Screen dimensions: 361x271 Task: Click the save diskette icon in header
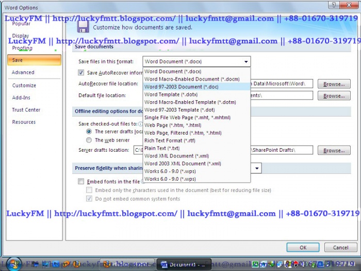(x=83, y=27)
